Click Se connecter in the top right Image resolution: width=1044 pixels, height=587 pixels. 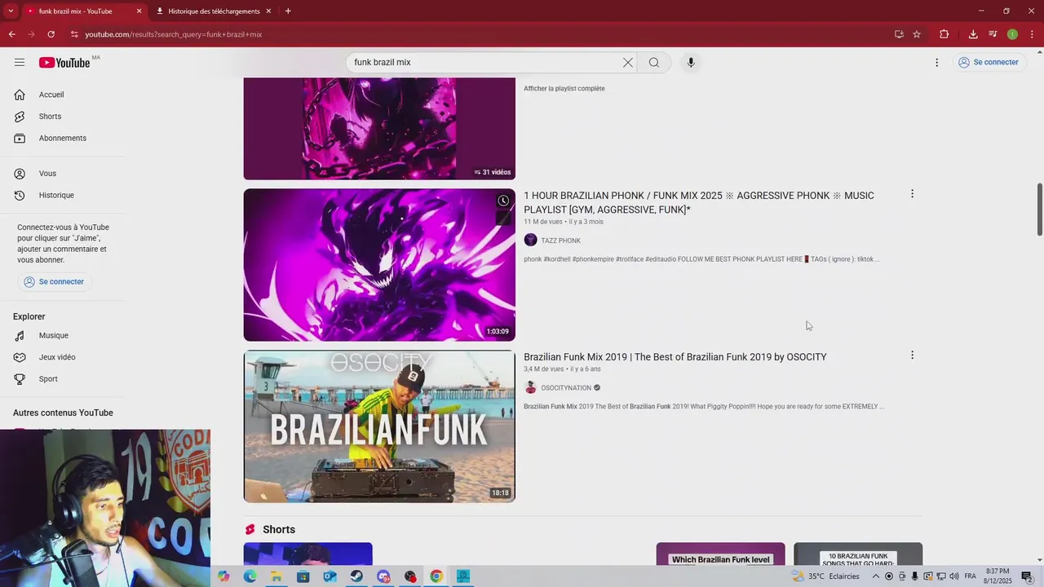989,63
